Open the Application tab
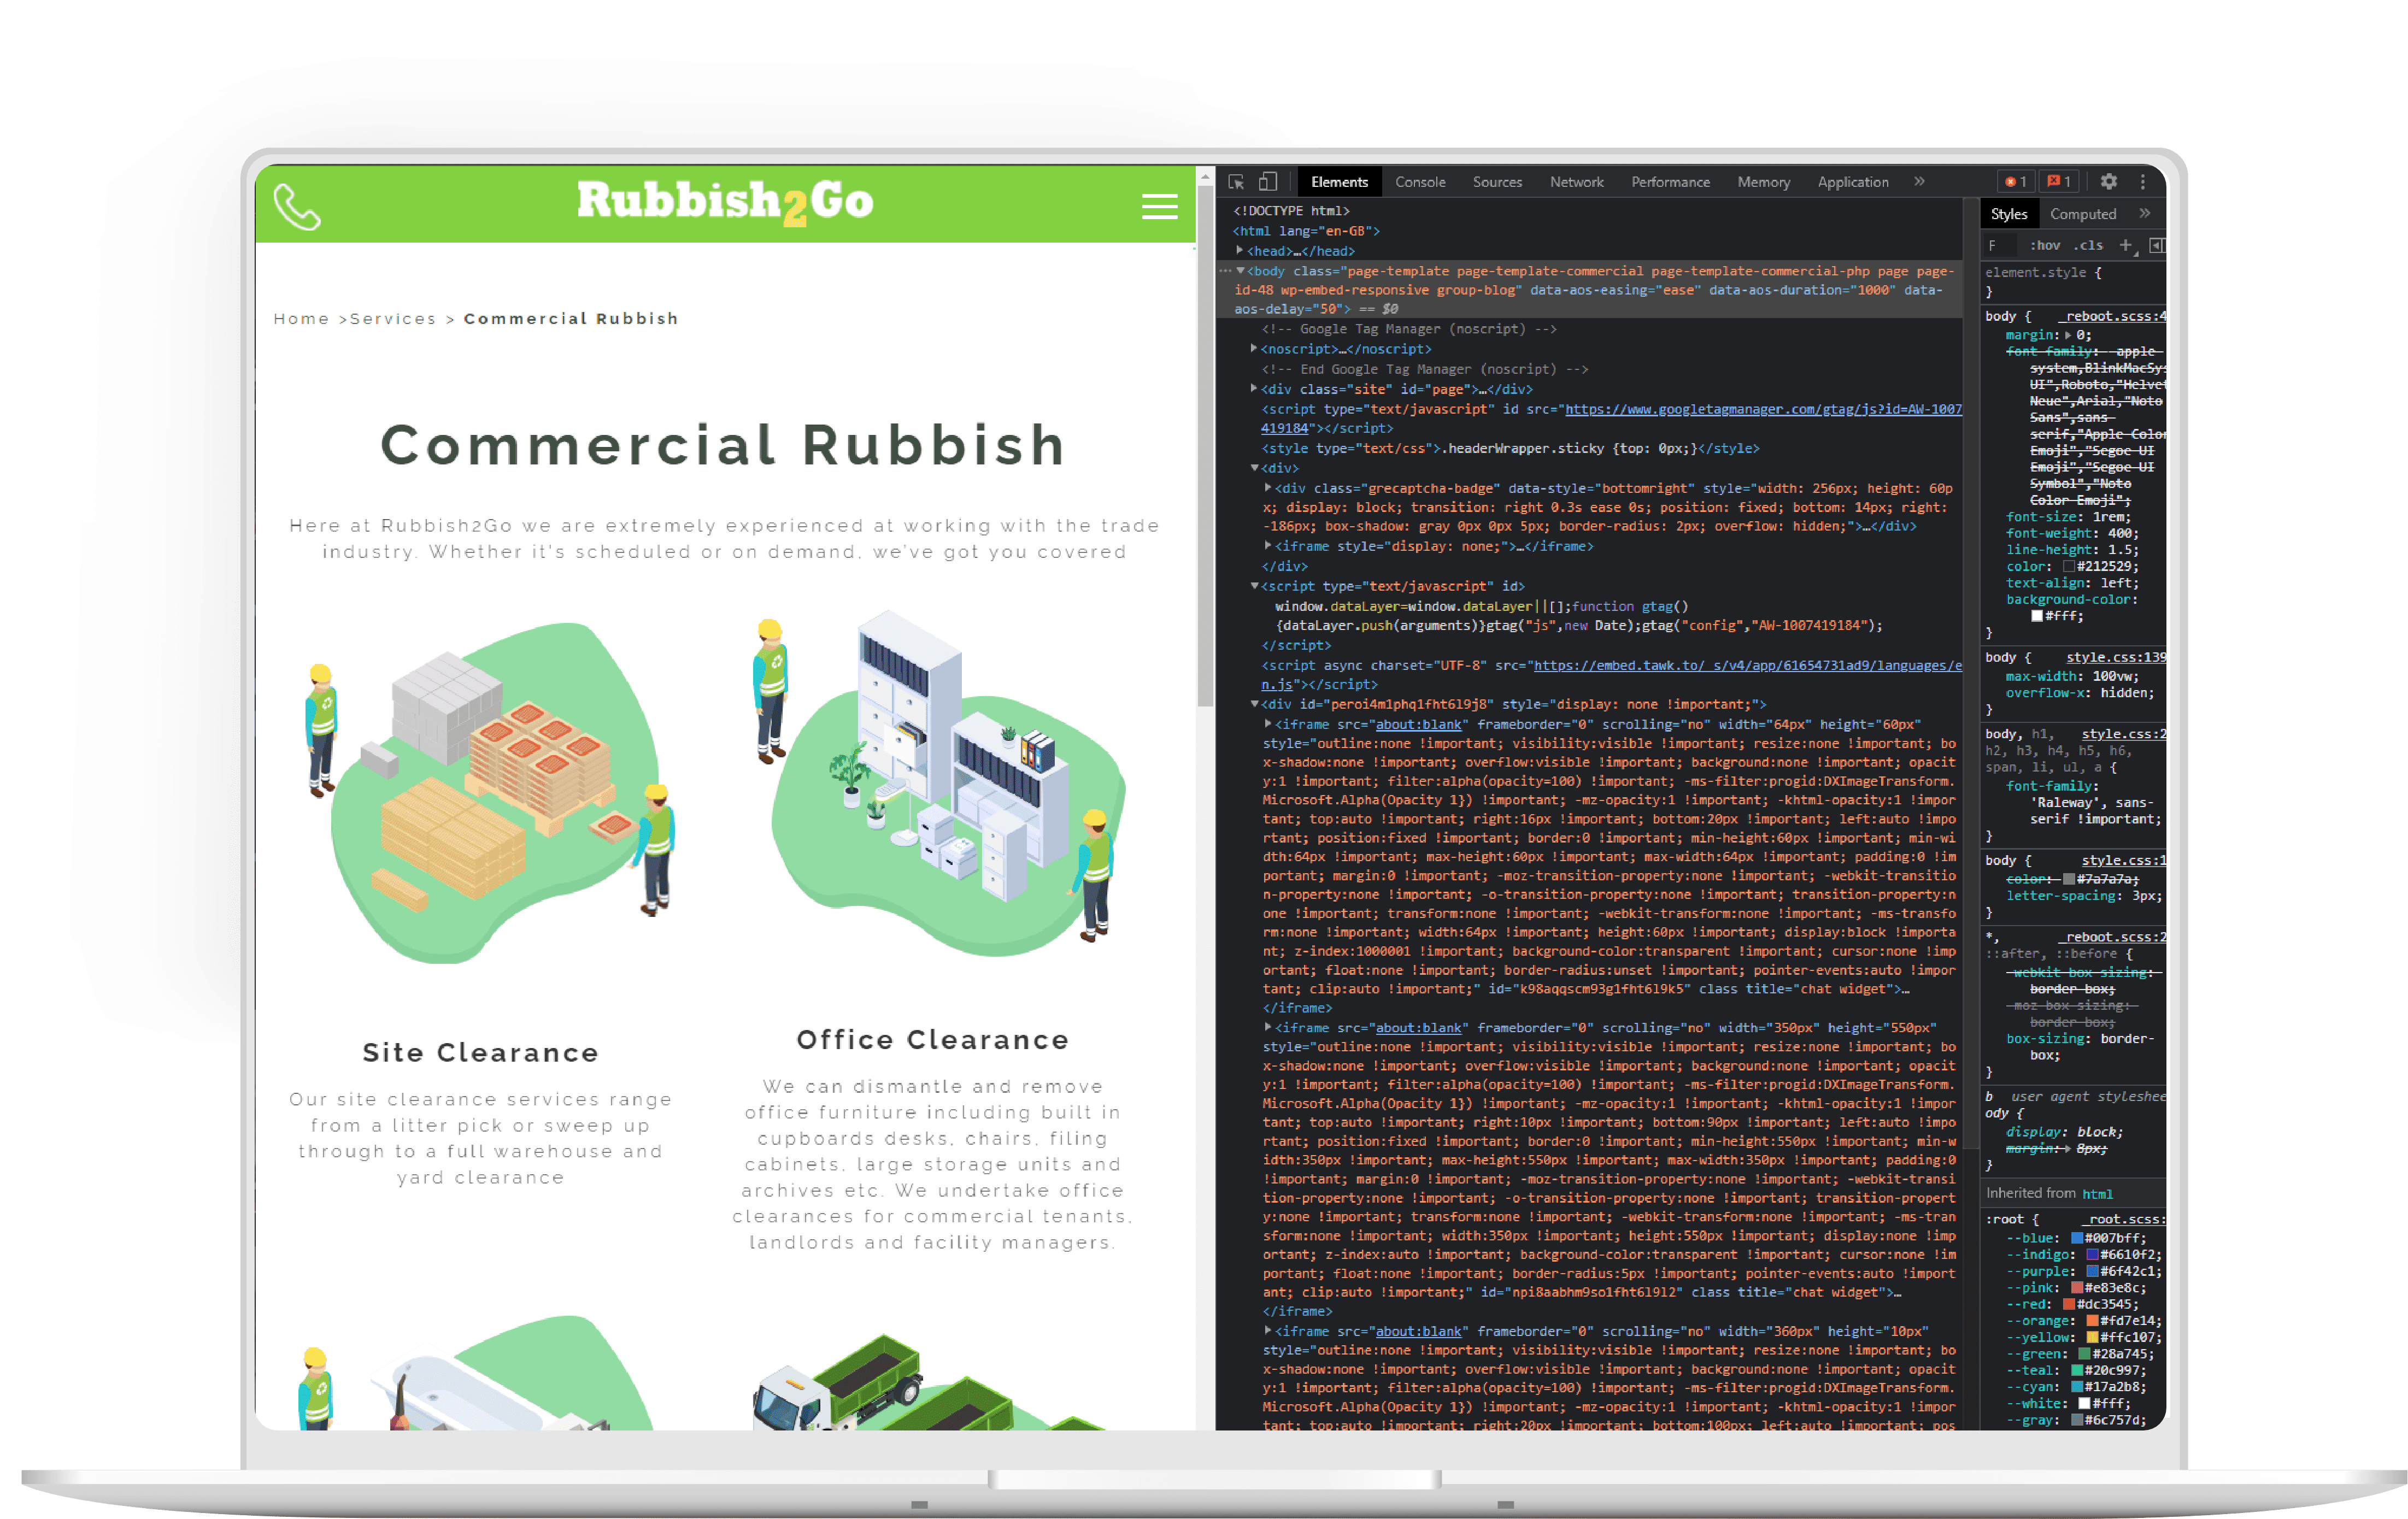This screenshot has height=1519, width=2408. pyautogui.click(x=1852, y=182)
